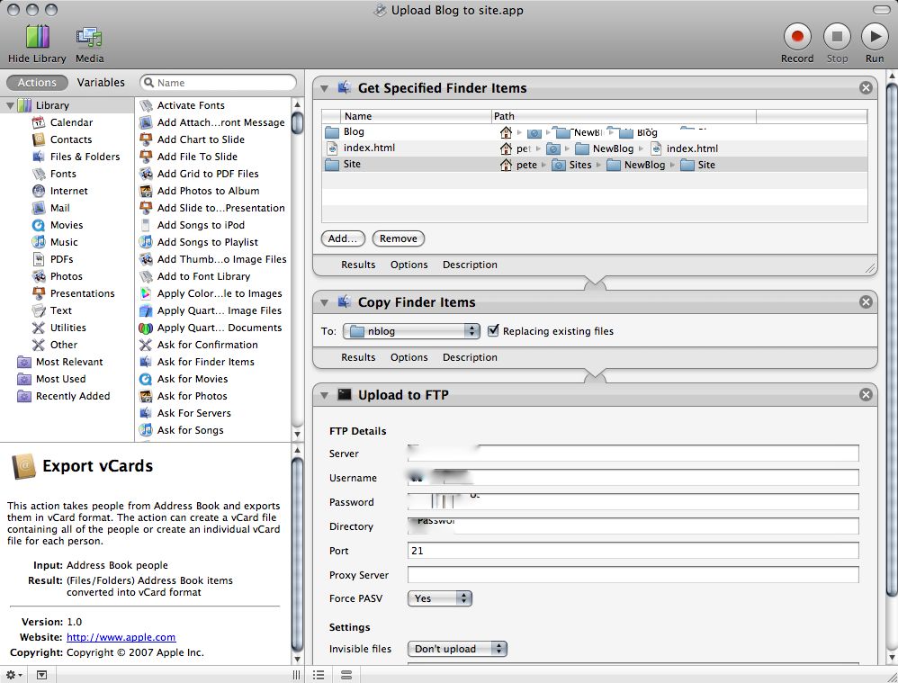Click the Proxy Server field
Viewport: 898px width, 683px height.
633,575
